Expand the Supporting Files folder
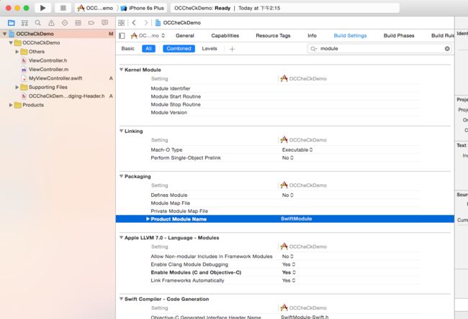468x319 pixels. 17,87
